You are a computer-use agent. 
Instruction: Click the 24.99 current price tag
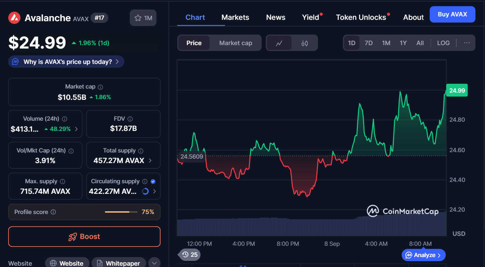(x=457, y=90)
